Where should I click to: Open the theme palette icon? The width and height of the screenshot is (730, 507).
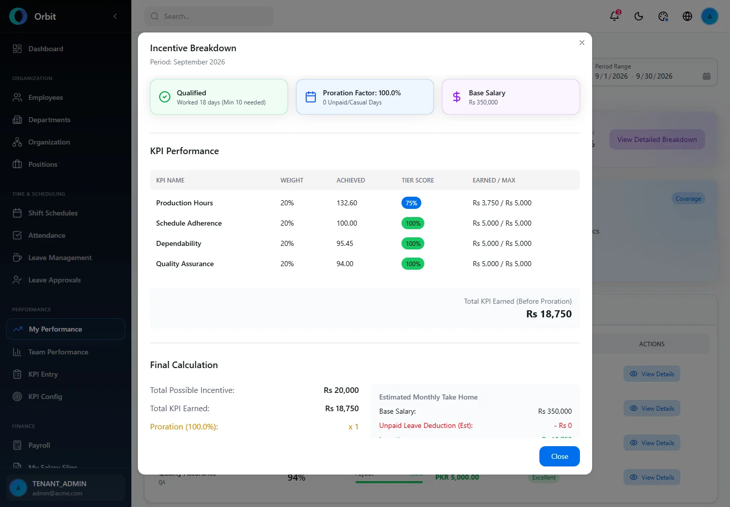coord(663,16)
